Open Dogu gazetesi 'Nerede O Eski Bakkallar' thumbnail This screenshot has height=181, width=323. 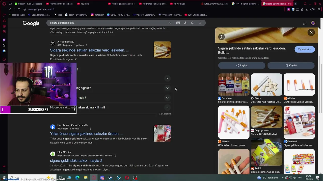tap(266, 117)
